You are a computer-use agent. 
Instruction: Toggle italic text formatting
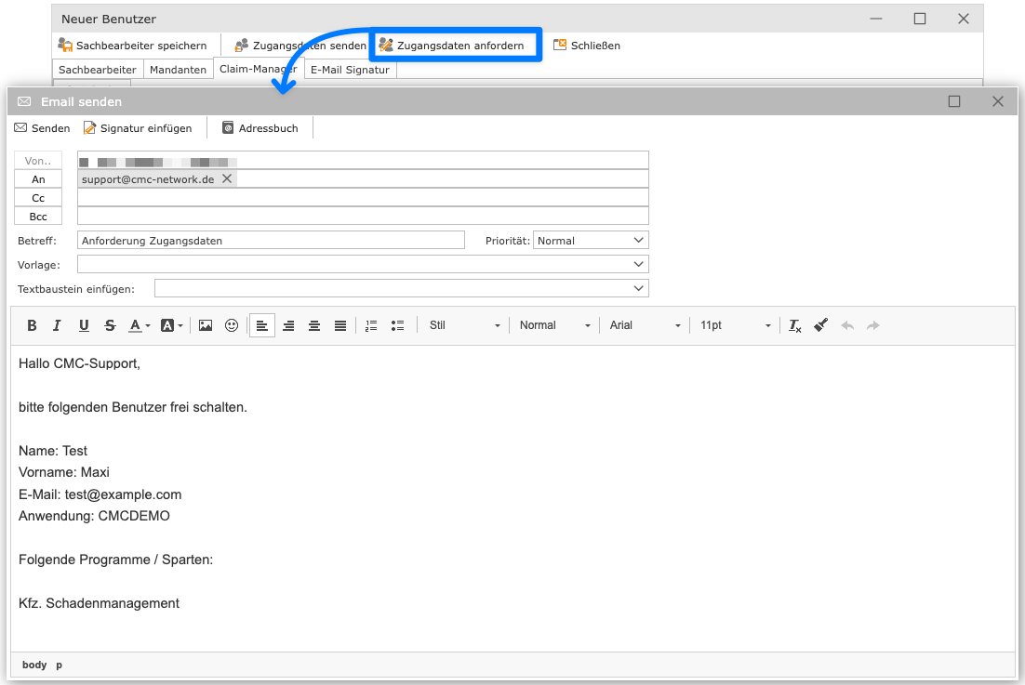pos(57,325)
